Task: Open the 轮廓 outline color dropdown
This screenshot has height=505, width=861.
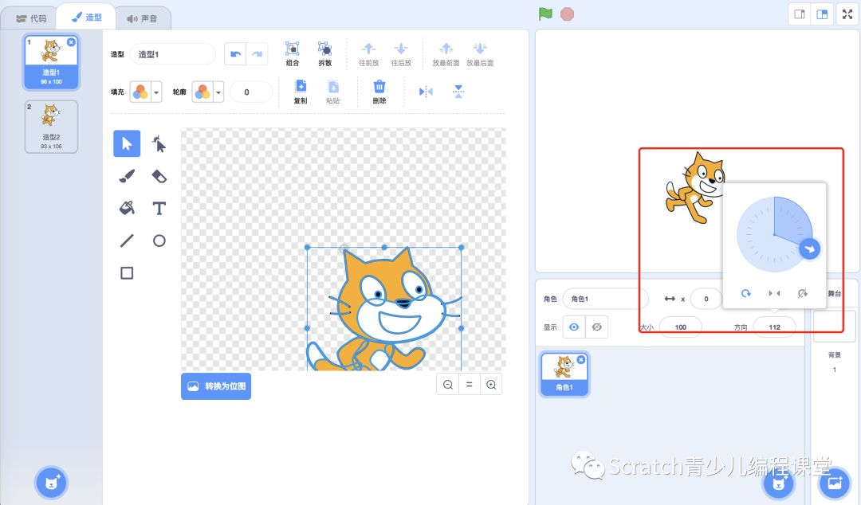Action: pyautogui.click(x=218, y=92)
